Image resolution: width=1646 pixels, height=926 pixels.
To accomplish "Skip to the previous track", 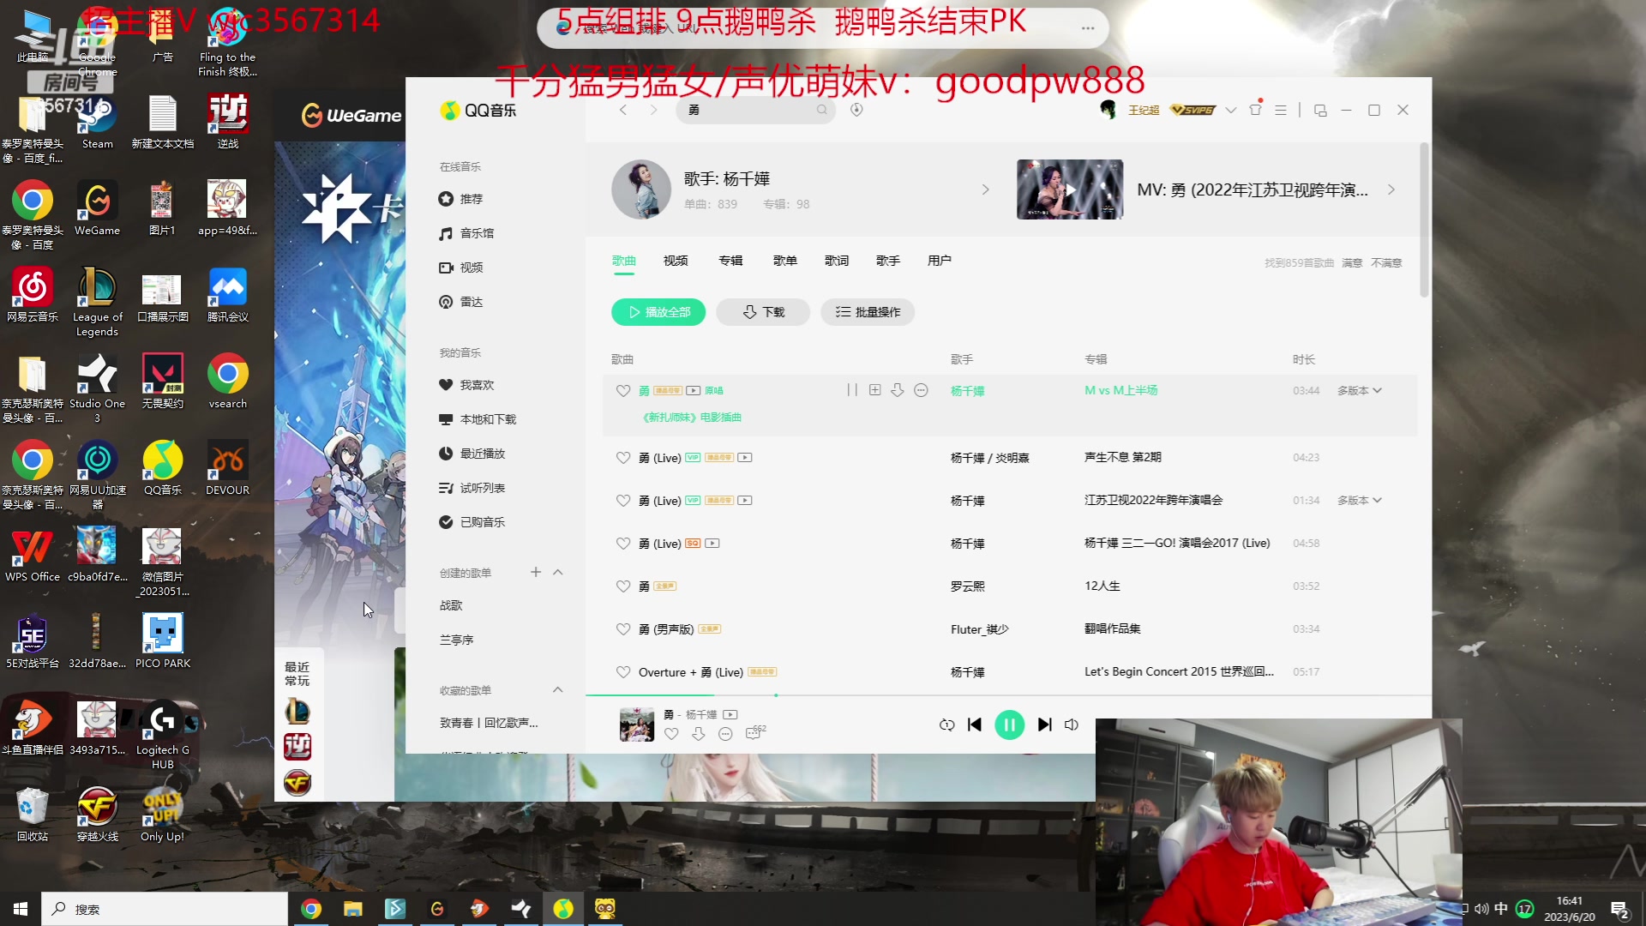I will click(x=975, y=725).
